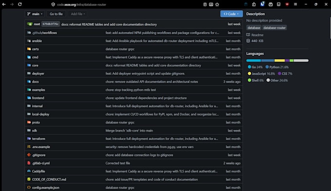
Task: Select the database topic tag
Action: click(x=254, y=28)
